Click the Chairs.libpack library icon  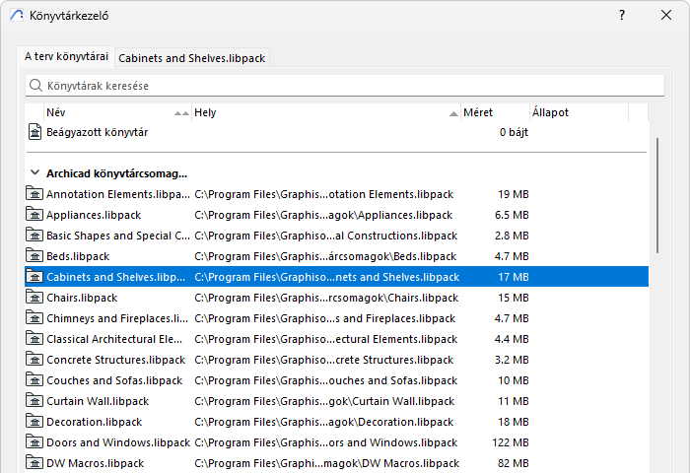tap(34, 297)
